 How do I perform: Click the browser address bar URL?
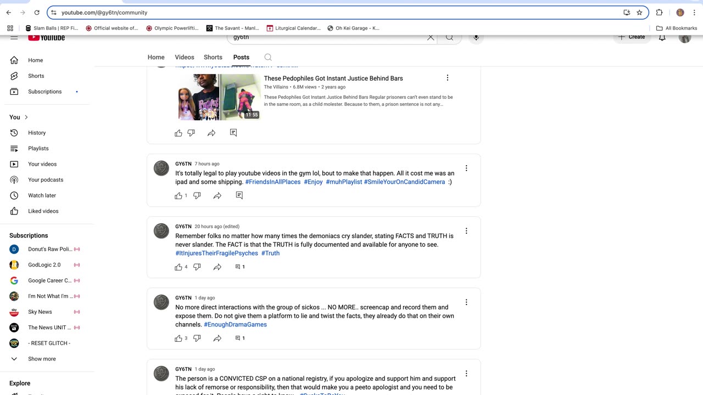point(104,13)
